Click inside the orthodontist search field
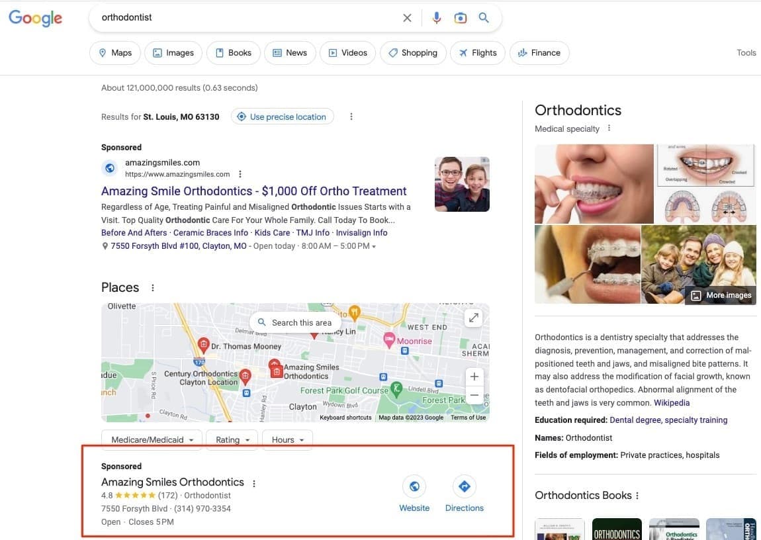This screenshot has height=540, width=761. 245,18
